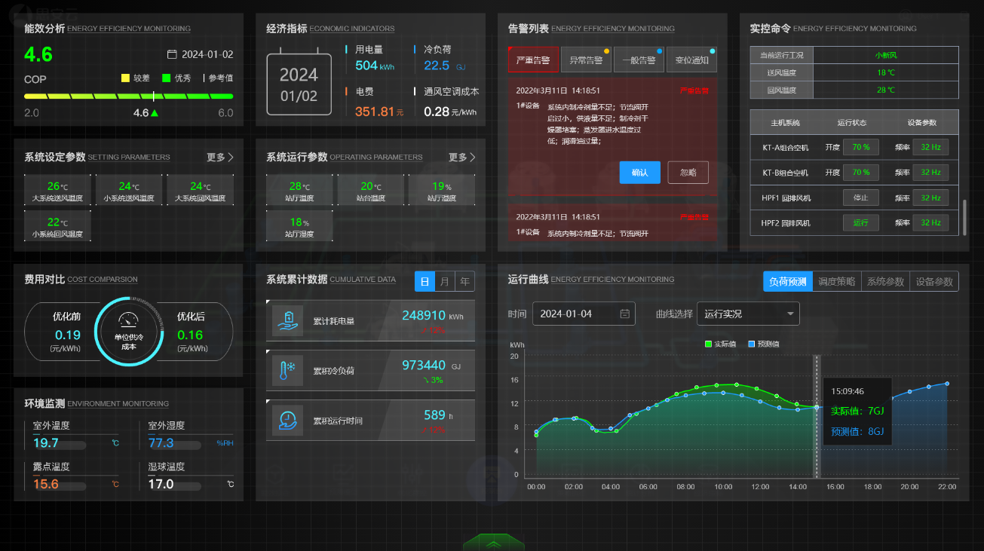The height and width of the screenshot is (551, 984).
Task: Click the 湿球温度 17.0 reading
Action: (161, 484)
